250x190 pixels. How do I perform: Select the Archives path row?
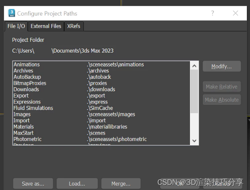coord(101,71)
